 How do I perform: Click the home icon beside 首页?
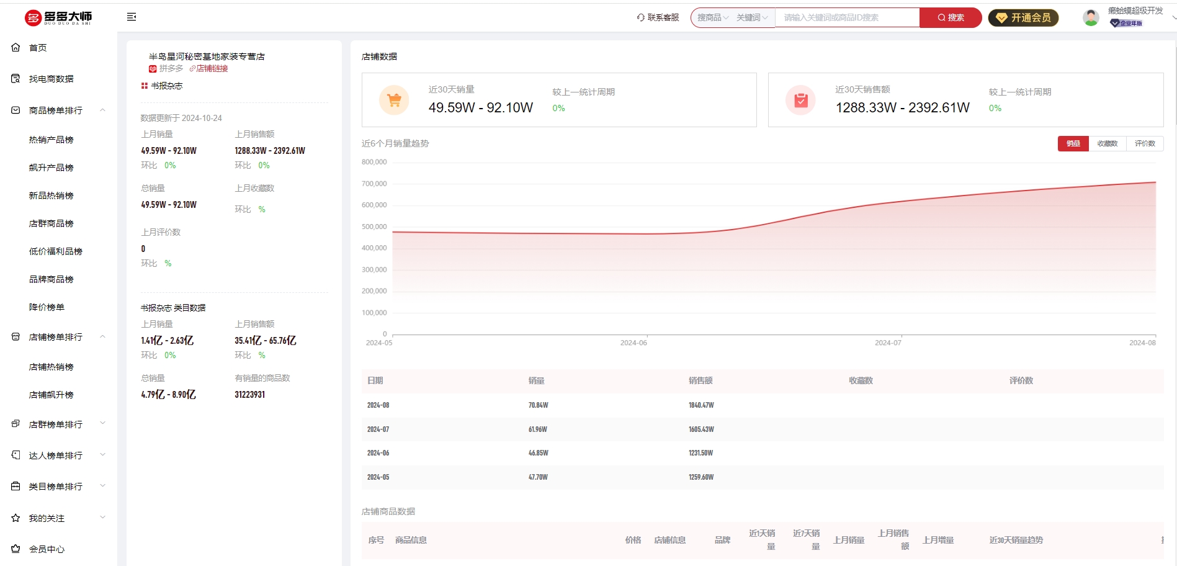(16, 47)
